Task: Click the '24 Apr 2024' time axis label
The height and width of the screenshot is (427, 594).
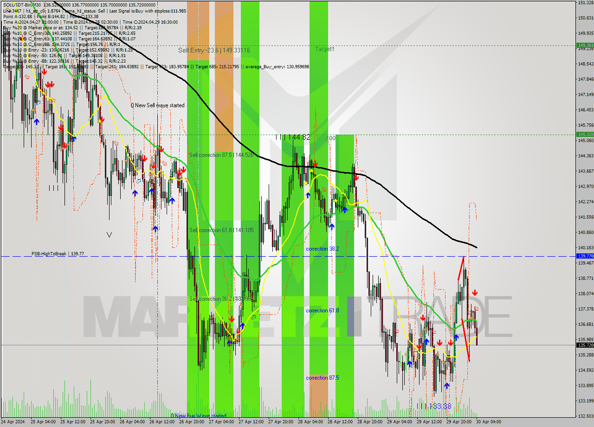Action: tap(14, 422)
